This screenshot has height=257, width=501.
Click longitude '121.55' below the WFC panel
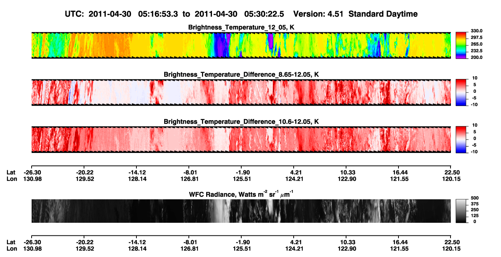pyautogui.click(x=400, y=249)
